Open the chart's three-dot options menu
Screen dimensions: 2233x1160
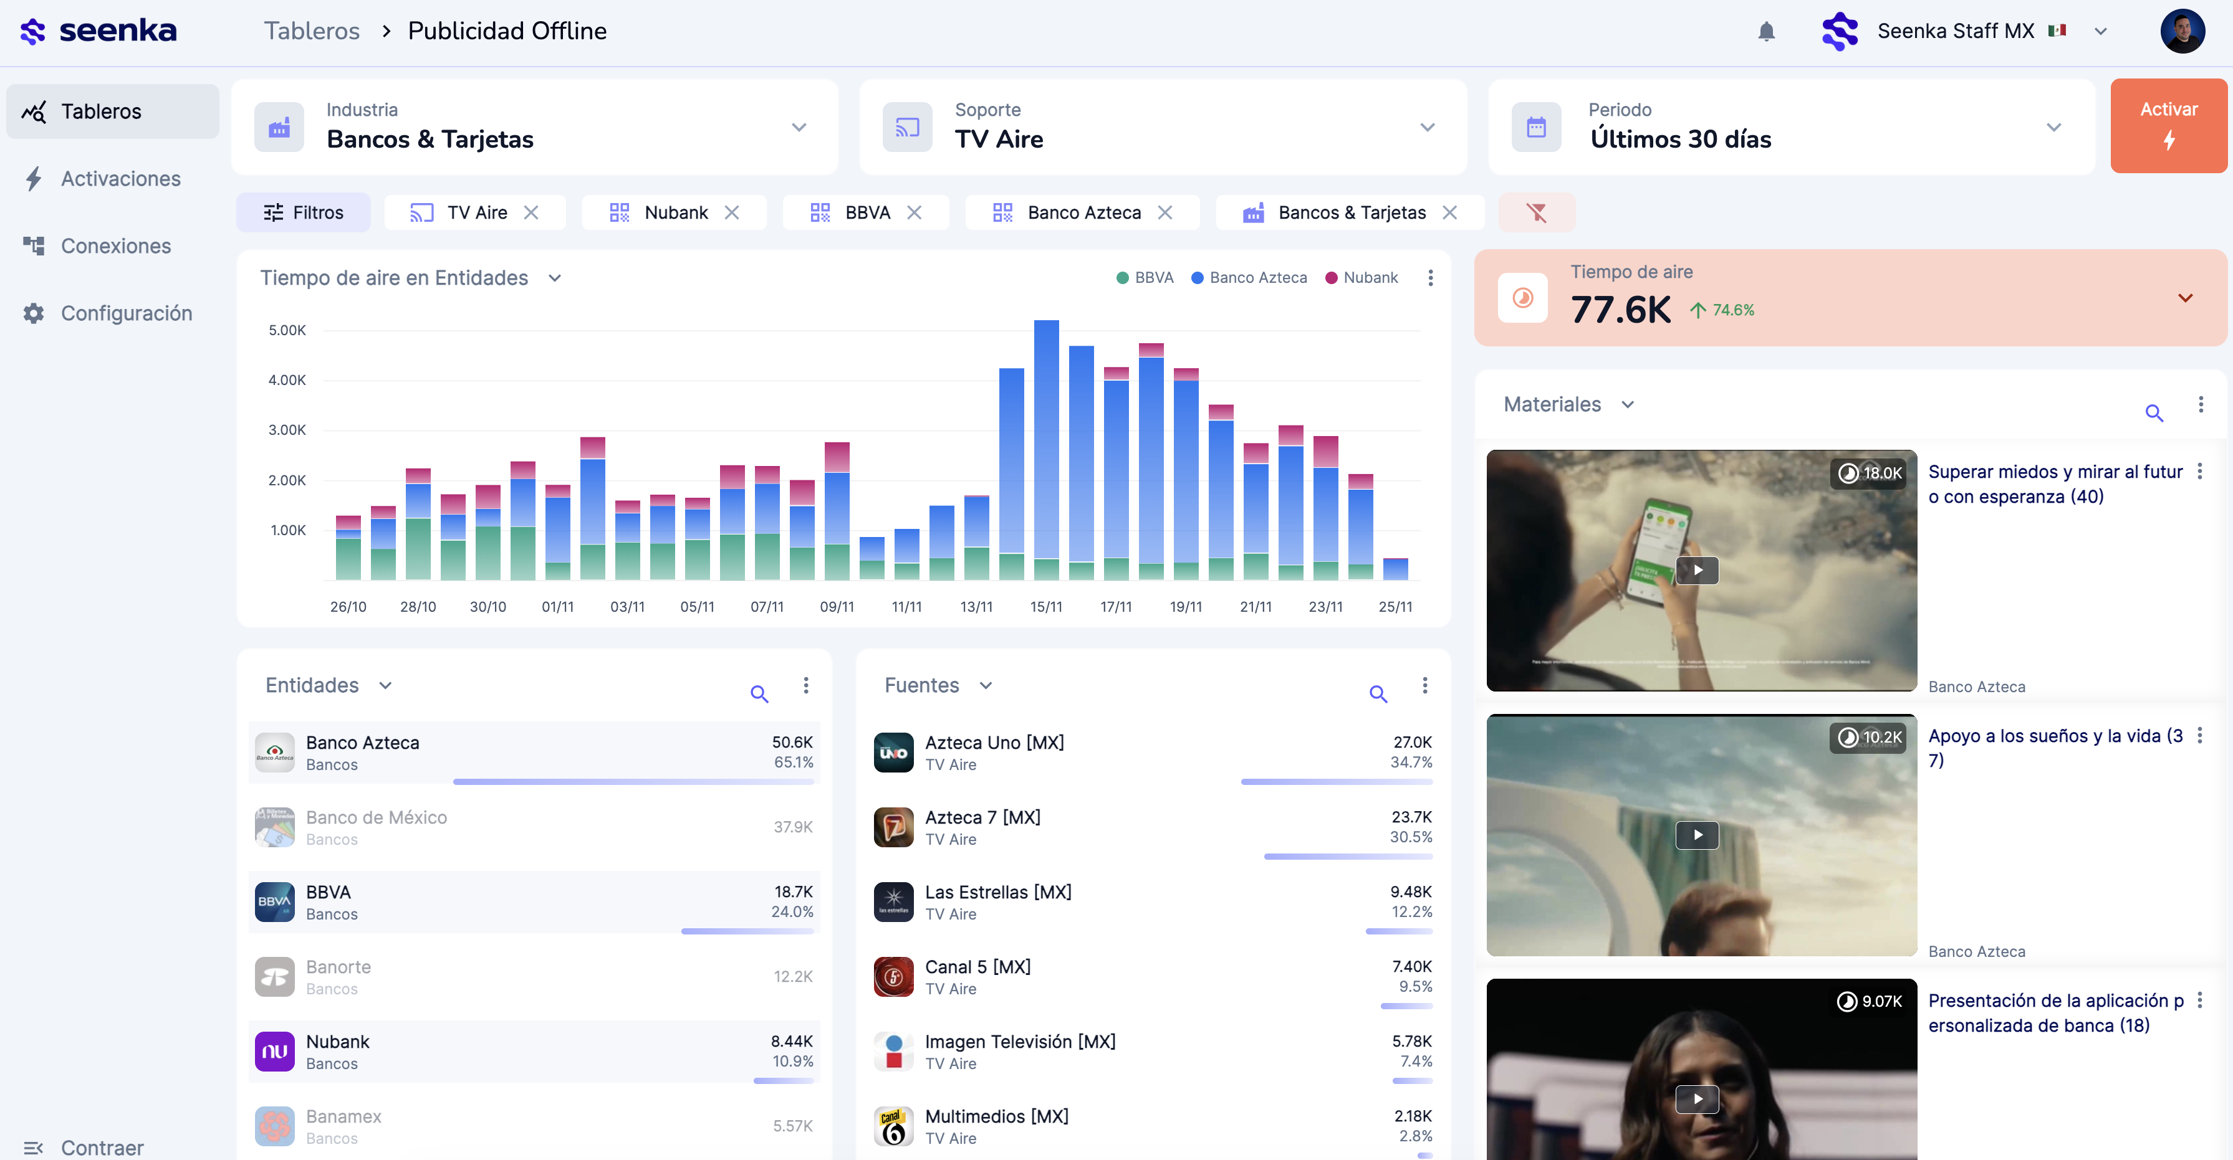pos(1430,278)
